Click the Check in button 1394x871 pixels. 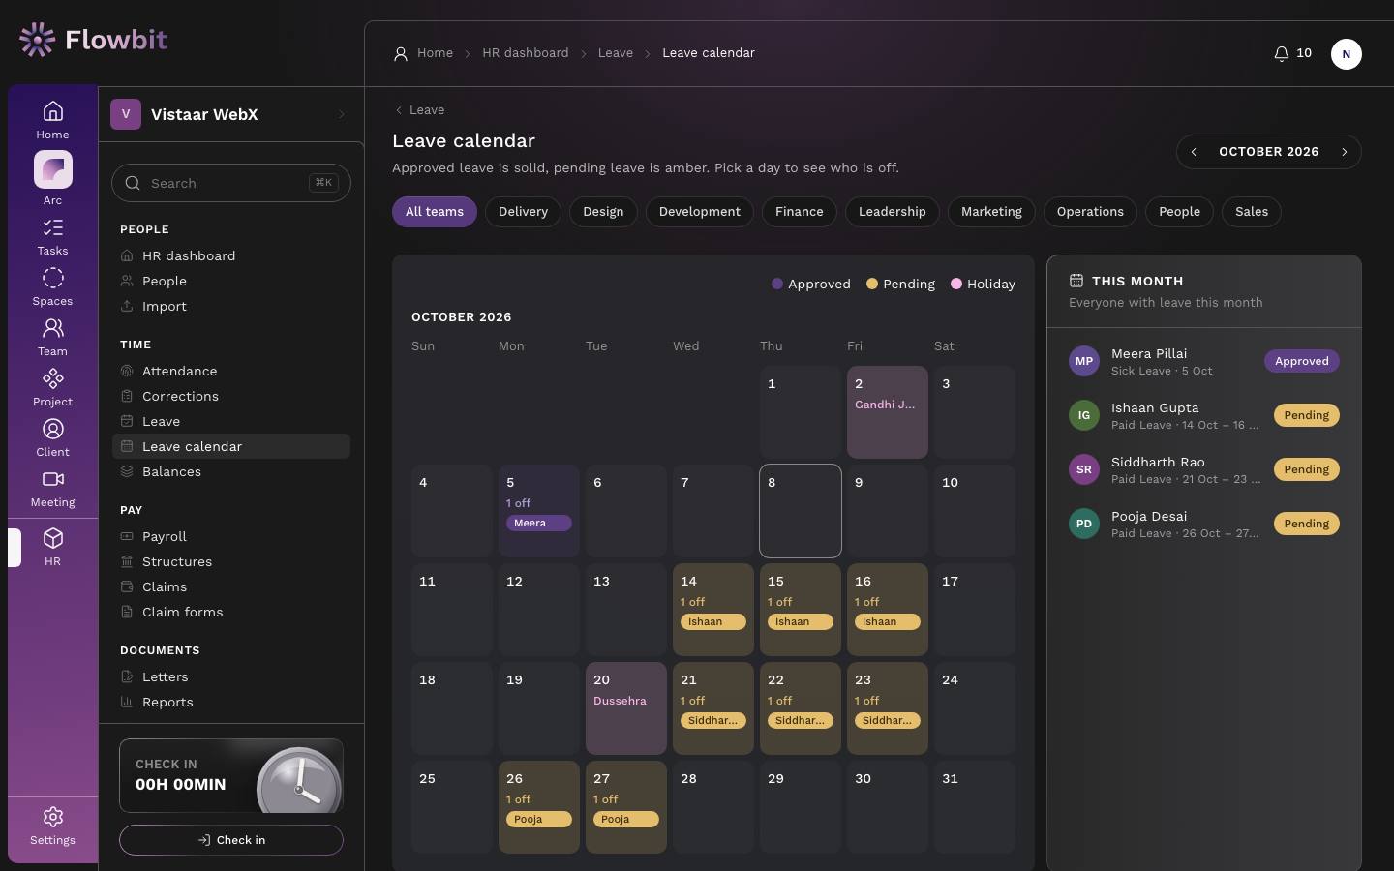tap(231, 840)
